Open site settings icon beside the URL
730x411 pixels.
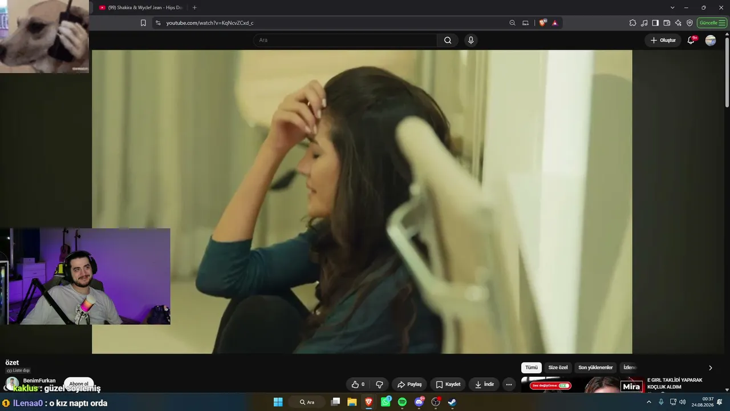coord(157,23)
